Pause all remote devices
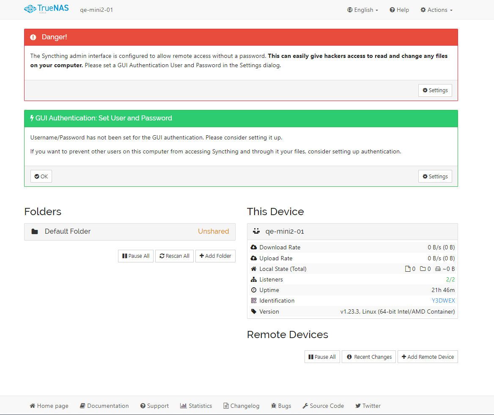 click(x=322, y=357)
